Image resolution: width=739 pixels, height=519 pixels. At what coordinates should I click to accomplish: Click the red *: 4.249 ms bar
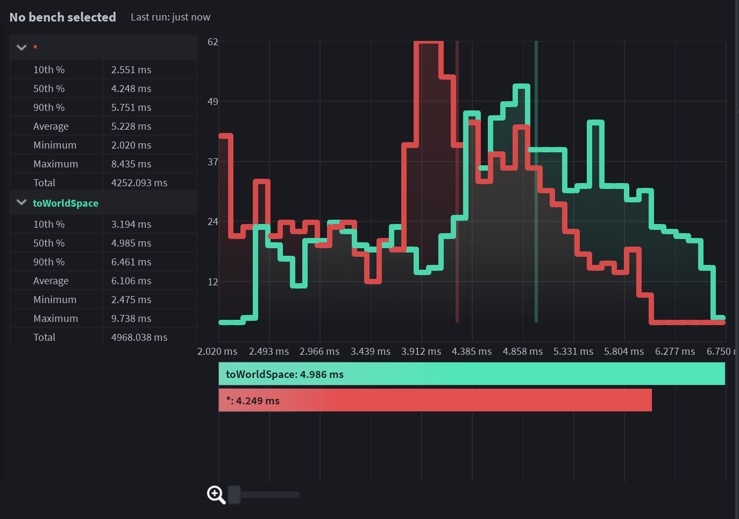(x=435, y=400)
